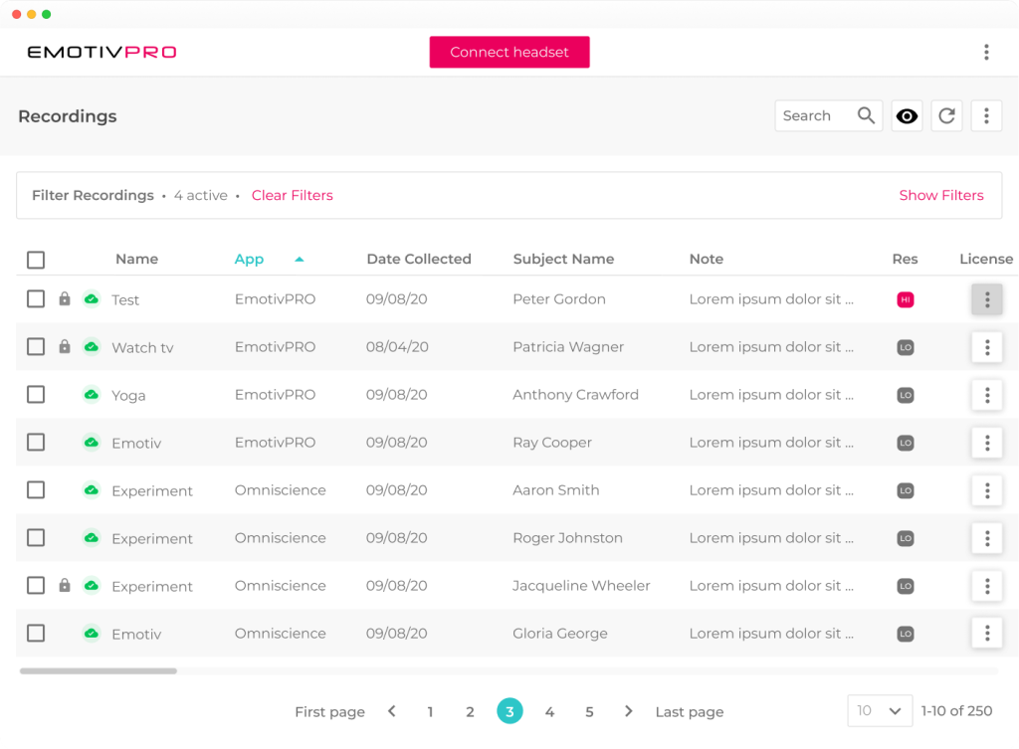
Task: Open the row menu for Test recording
Action: click(x=986, y=299)
